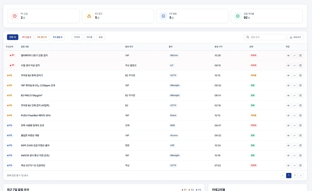Archive the B2 PM2.5 alarm

[300, 95]
